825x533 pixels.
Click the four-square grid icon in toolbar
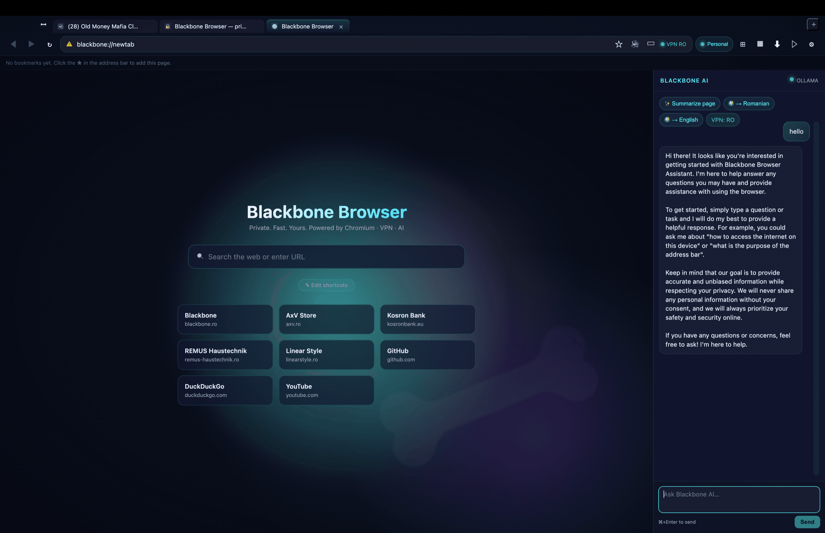(x=742, y=44)
